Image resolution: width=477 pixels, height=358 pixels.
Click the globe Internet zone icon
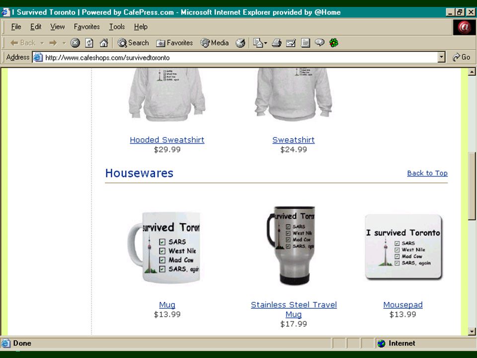click(x=381, y=344)
